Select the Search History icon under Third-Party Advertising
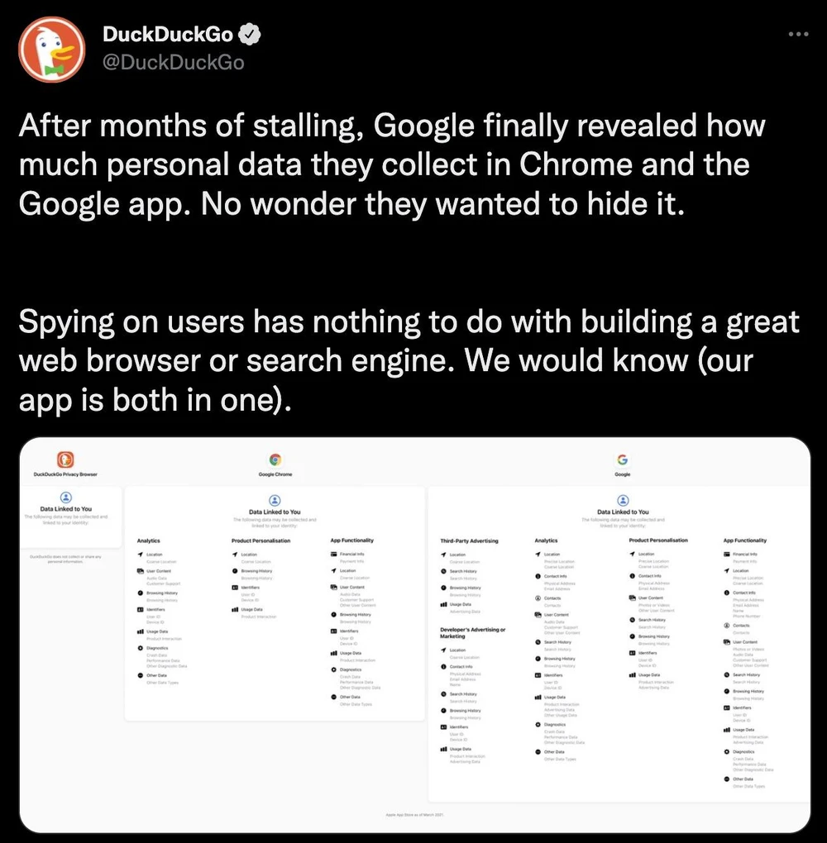The image size is (827, 843). [443, 571]
